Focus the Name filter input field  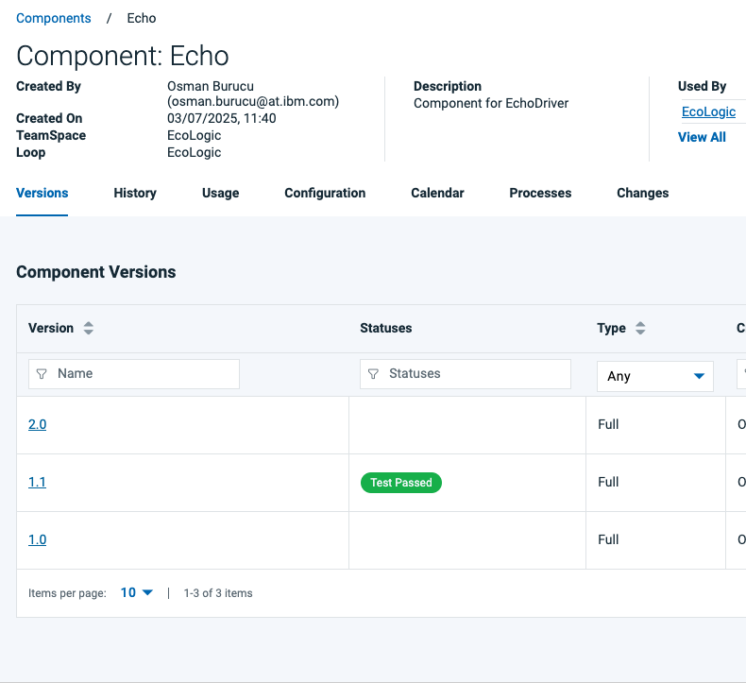(x=134, y=374)
